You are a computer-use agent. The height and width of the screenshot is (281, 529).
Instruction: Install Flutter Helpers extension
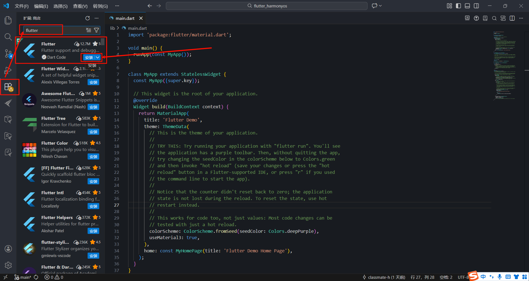click(93, 231)
